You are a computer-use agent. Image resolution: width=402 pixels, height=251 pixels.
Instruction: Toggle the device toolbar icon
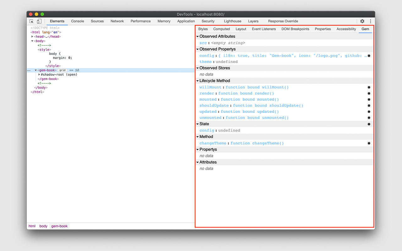[39, 21]
